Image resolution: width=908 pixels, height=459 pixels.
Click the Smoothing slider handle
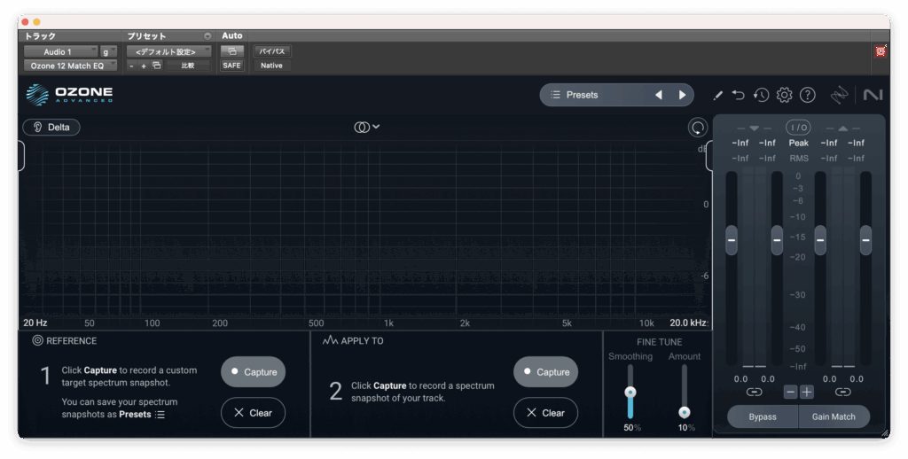click(630, 392)
